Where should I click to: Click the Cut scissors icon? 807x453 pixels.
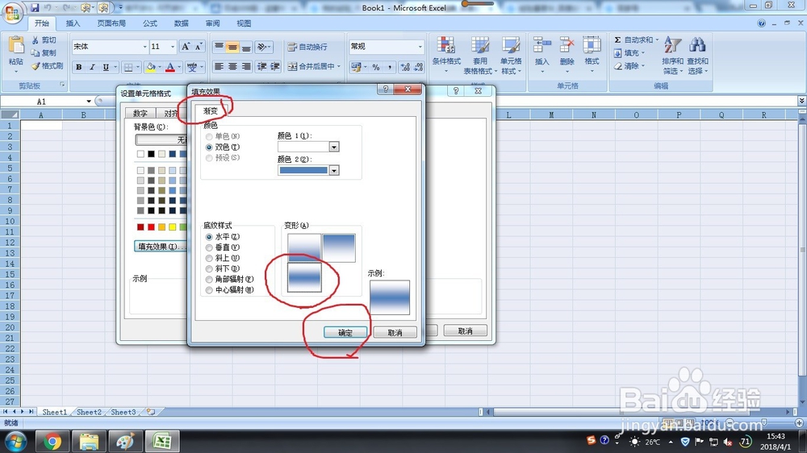tap(35, 40)
